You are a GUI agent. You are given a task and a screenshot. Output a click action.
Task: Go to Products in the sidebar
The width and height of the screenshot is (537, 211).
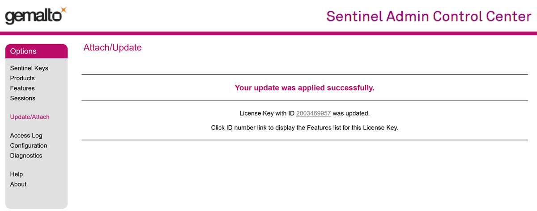(x=22, y=78)
